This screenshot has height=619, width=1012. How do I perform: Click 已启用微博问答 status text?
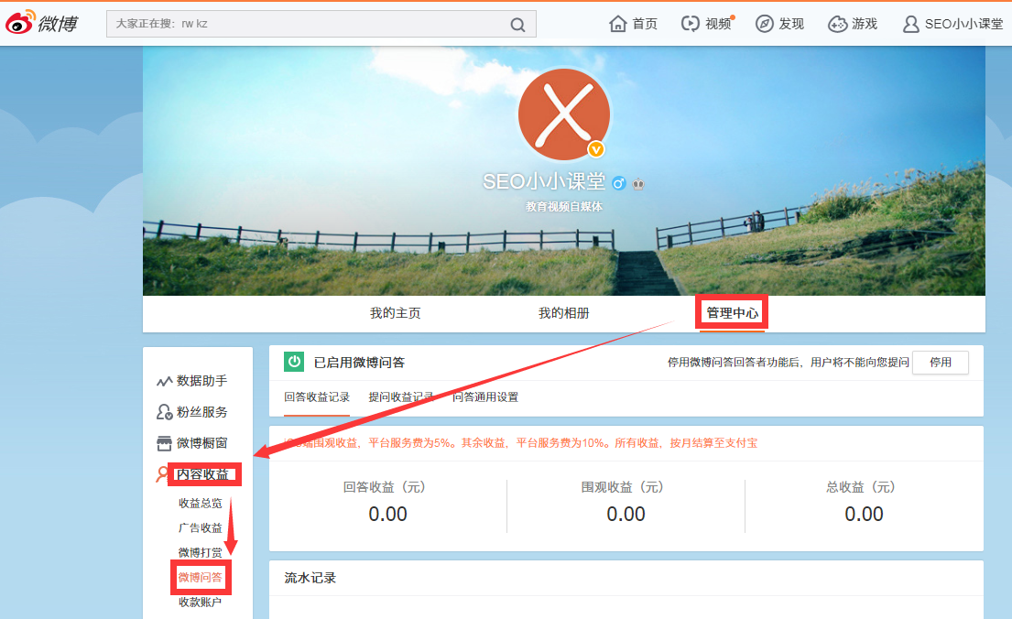click(x=359, y=362)
